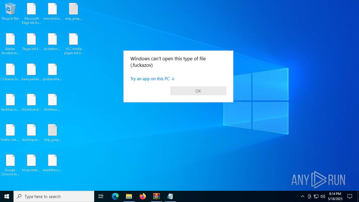This screenshot has width=359, height=202.
Task: Launch Microsoft Edge from the taskbar
Action: (x=115, y=196)
